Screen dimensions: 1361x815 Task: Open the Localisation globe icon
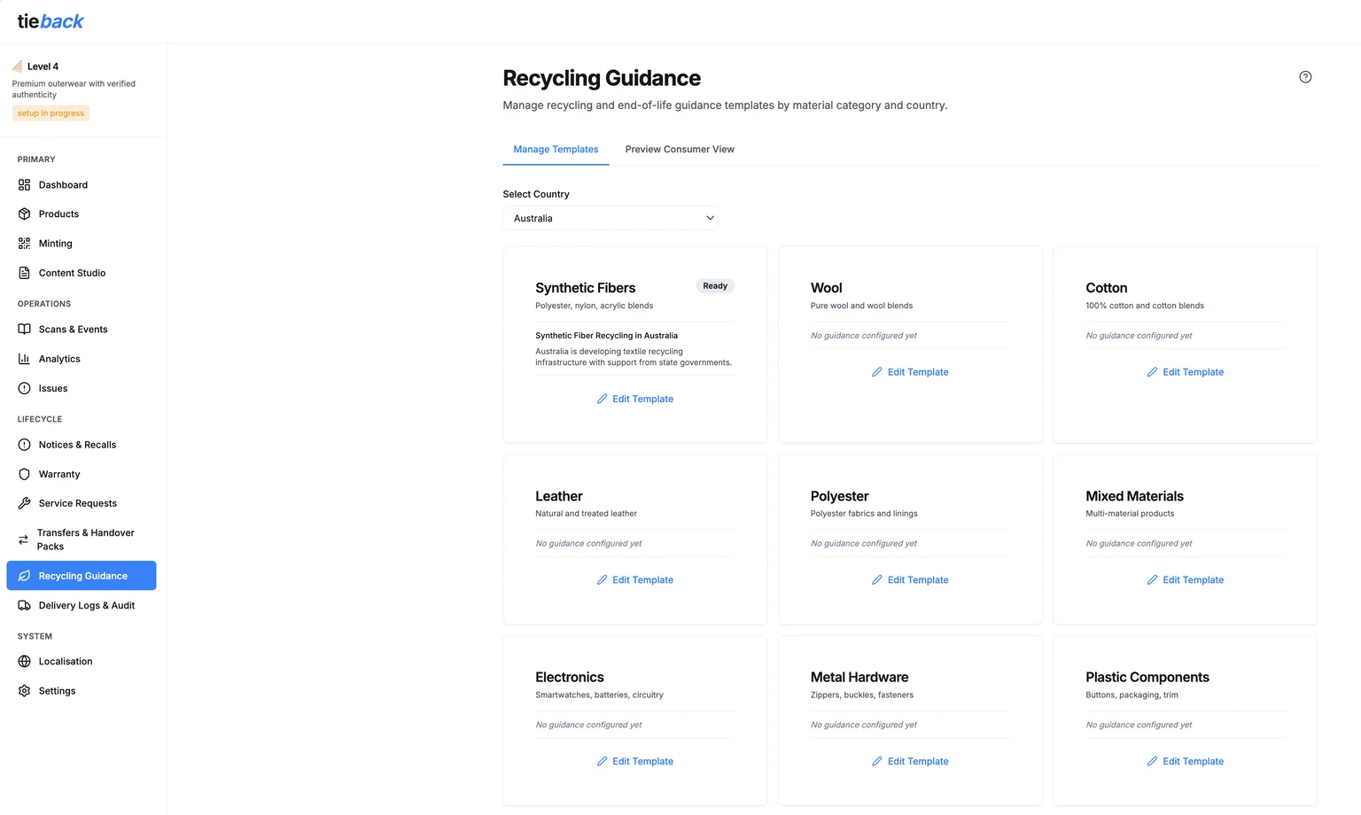tap(24, 661)
